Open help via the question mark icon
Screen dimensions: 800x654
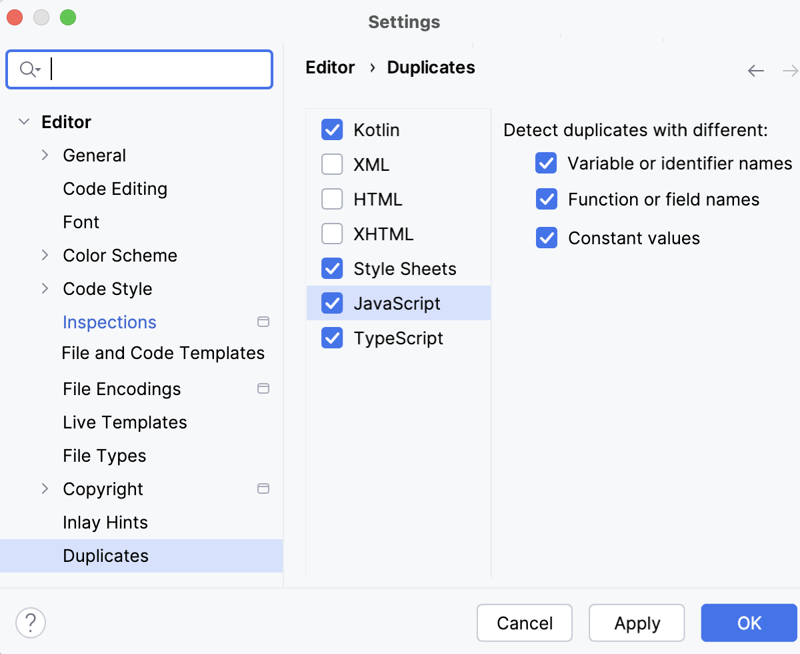pos(30,622)
